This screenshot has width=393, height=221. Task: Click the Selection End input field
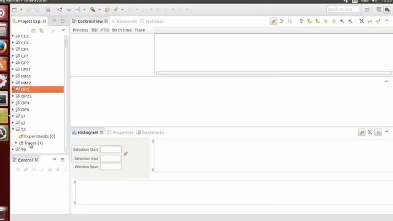pos(111,158)
